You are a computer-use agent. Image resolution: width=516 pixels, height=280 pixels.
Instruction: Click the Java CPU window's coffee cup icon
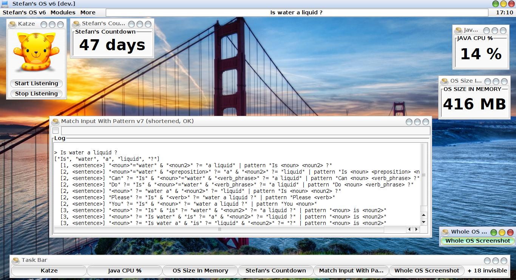point(459,31)
